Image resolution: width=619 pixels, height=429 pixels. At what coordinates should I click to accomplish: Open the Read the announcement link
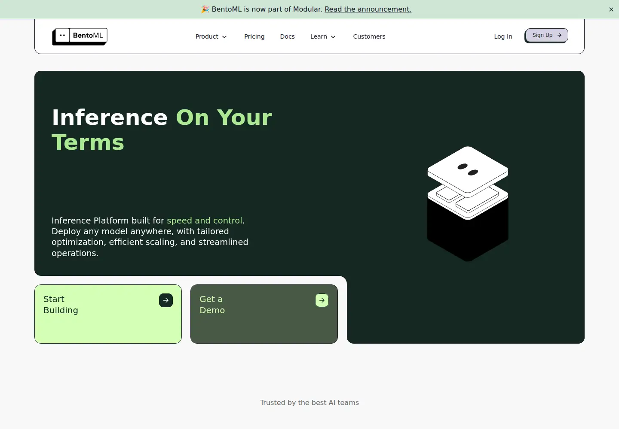tap(368, 9)
